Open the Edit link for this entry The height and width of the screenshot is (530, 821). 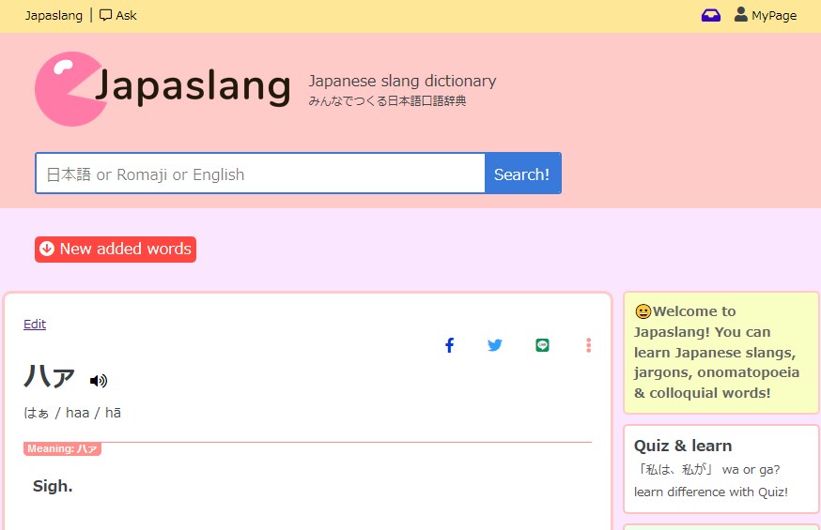(x=35, y=324)
